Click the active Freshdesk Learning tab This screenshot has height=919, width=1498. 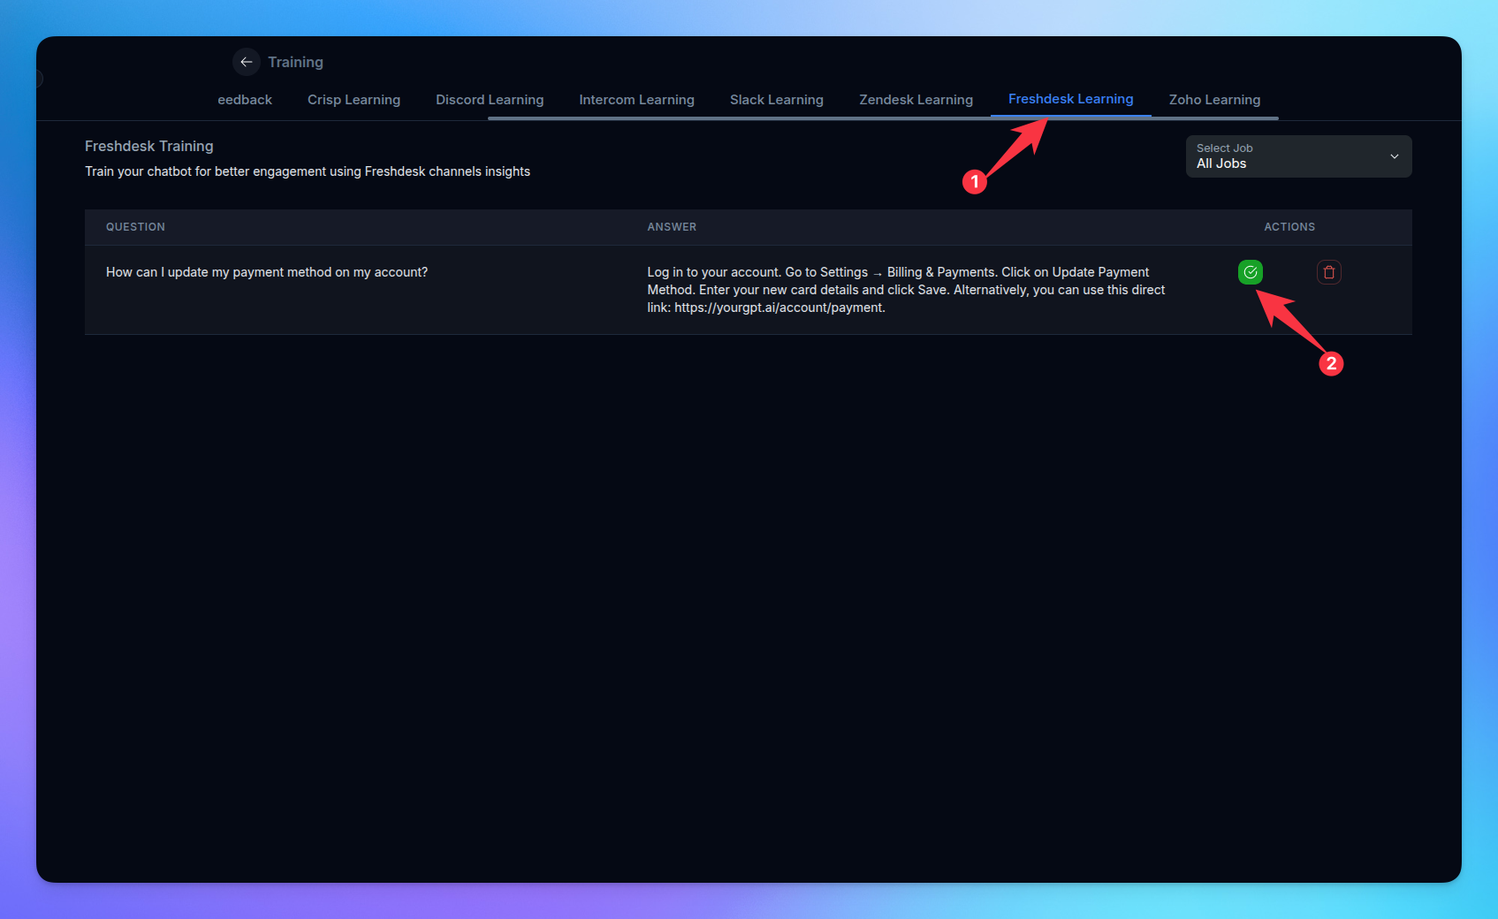(1070, 99)
